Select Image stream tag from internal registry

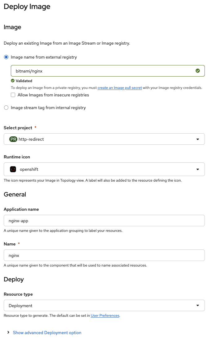coord(6,108)
